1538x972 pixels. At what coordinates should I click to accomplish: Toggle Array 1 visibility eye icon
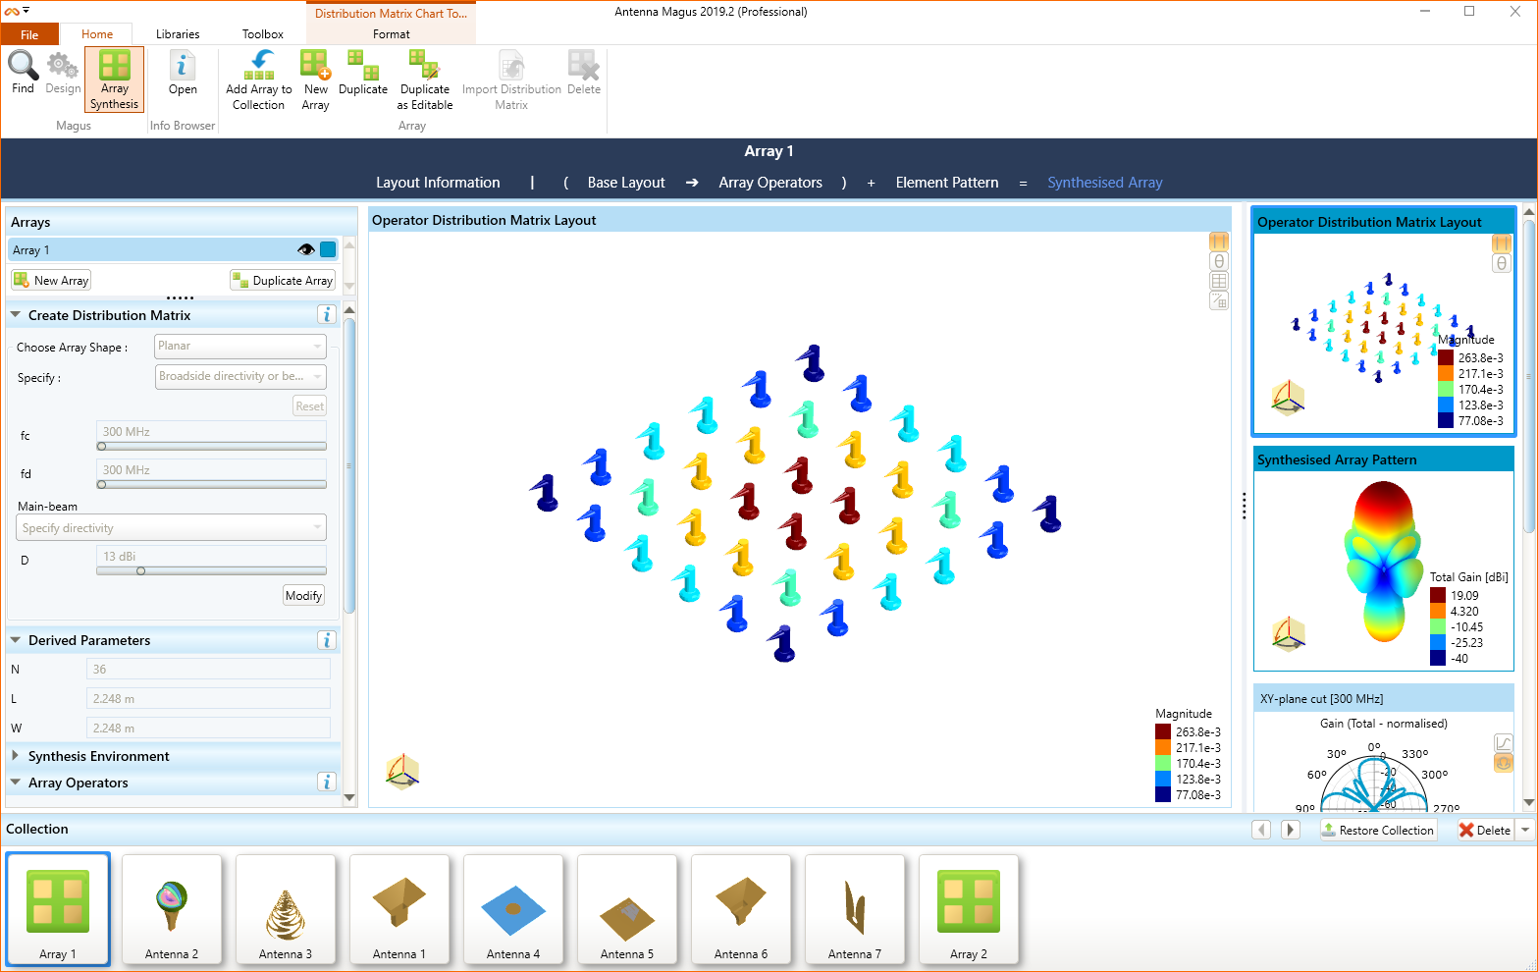306,249
